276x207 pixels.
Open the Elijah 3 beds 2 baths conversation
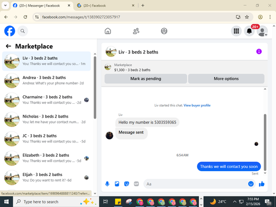[46, 178]
